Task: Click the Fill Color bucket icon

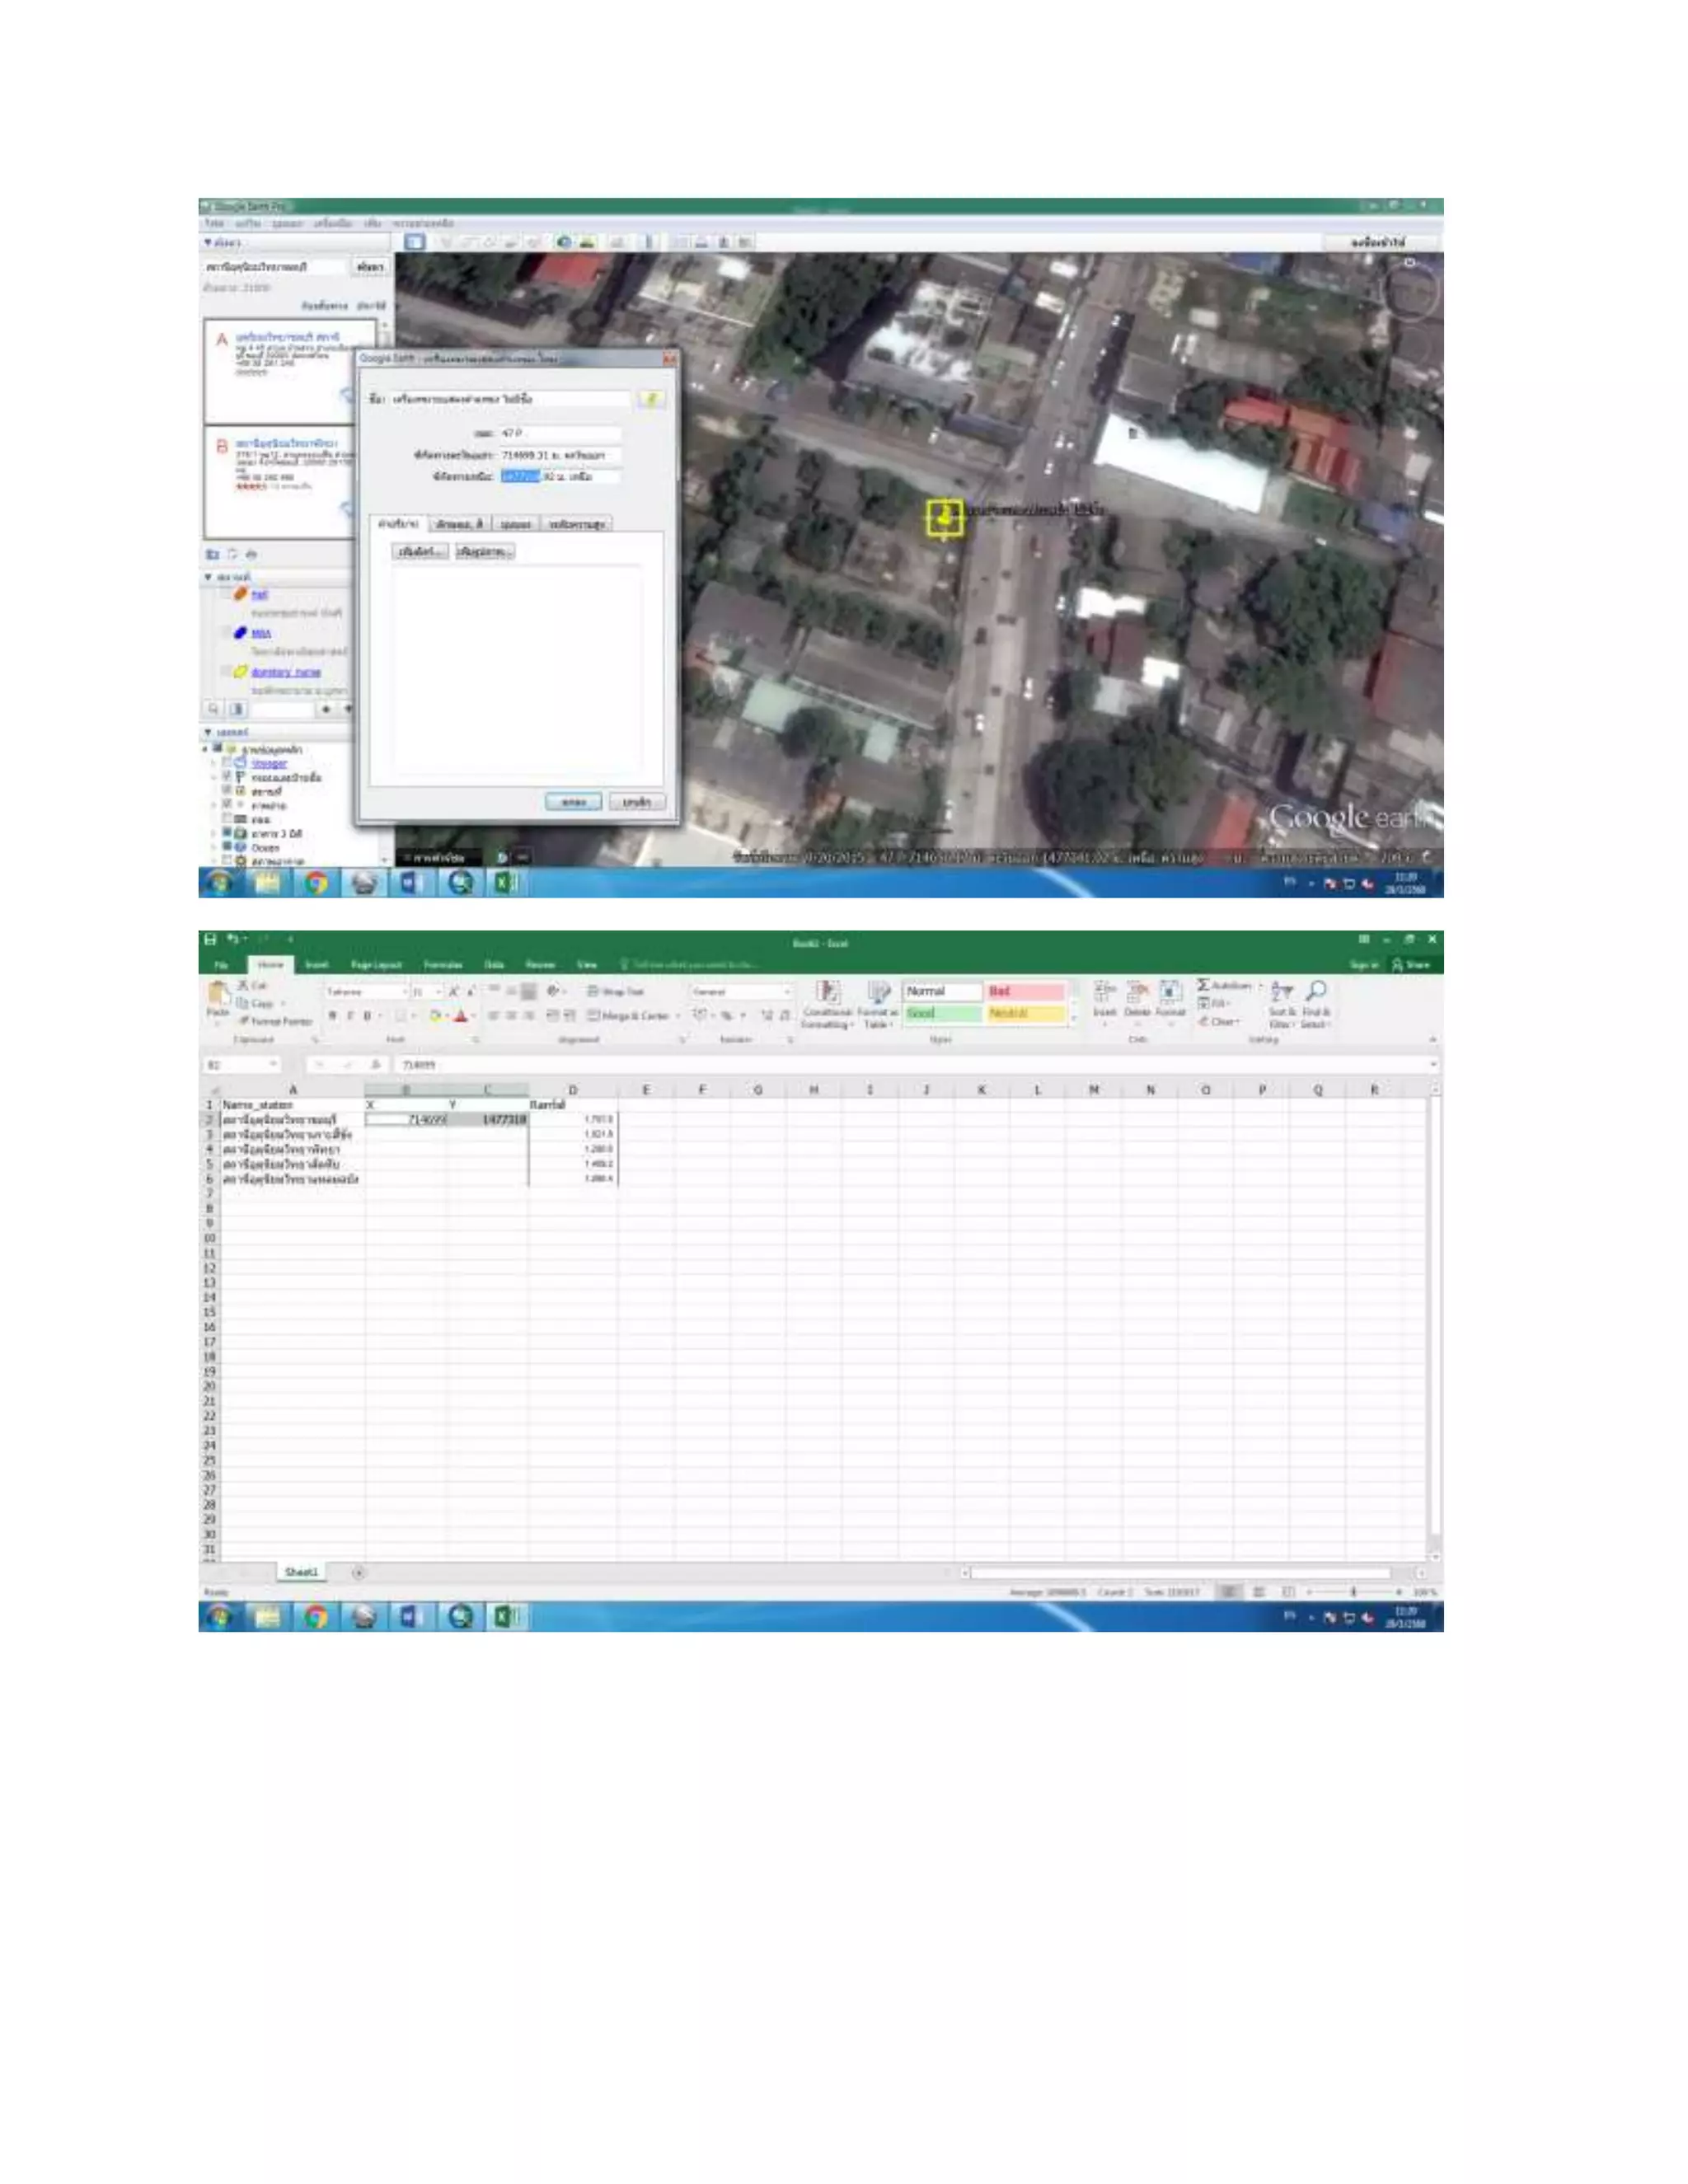Action: point(437,1016)
